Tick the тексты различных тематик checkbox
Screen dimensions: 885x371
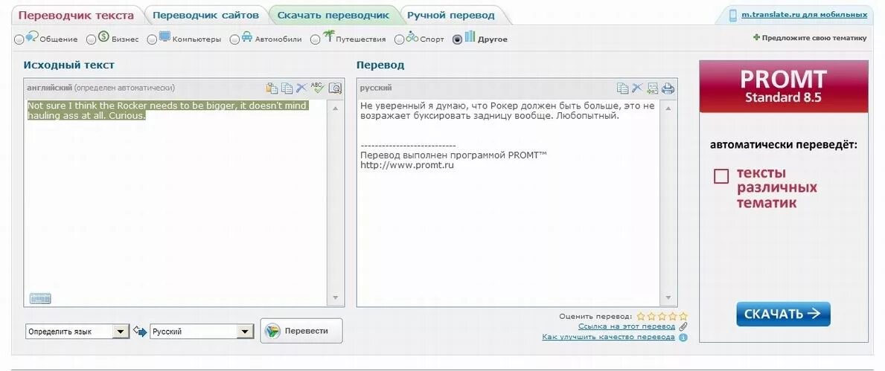(x=721, y=176)
